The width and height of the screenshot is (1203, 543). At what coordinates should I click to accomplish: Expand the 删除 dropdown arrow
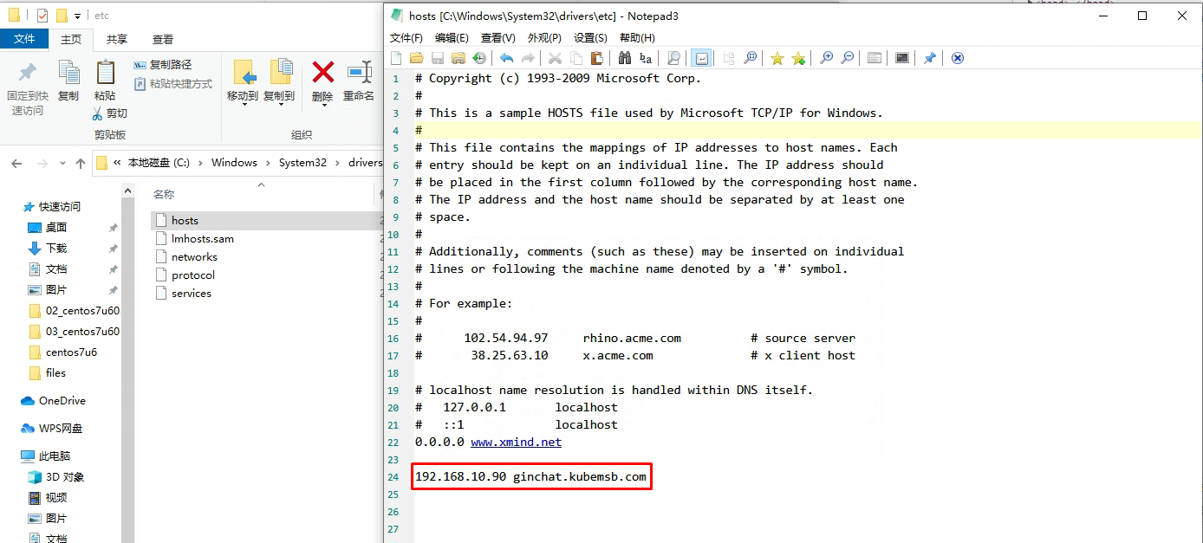click(x=322, y=96)
